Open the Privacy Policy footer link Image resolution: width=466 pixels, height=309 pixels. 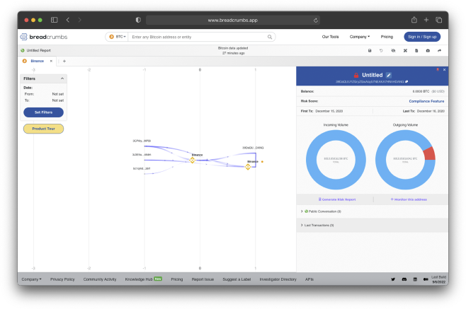click(x=62, y=279)
